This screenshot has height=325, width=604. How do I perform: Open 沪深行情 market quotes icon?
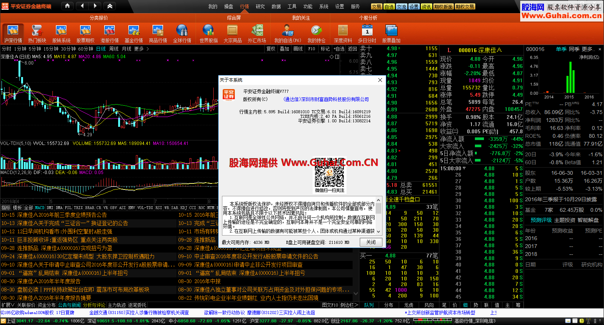[13, 34]
